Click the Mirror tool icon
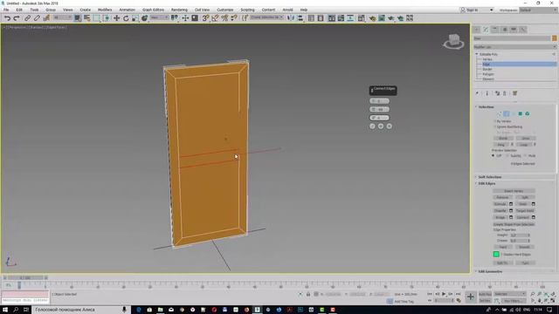The width and height of the screenshot is (559, 314). point(291,17)
